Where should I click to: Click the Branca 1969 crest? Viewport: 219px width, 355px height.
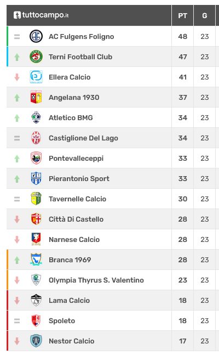point(36,260)
